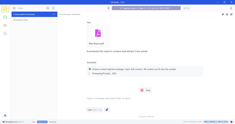Click the Chats panel heading
235x124 pixels.
click(20, 8)
